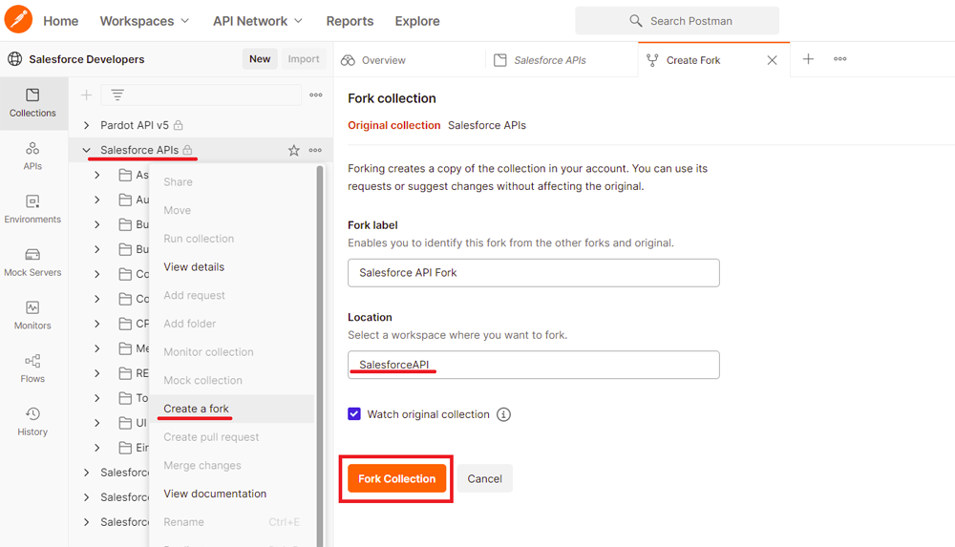Open the Mock Servers sidebar panel

32,263
